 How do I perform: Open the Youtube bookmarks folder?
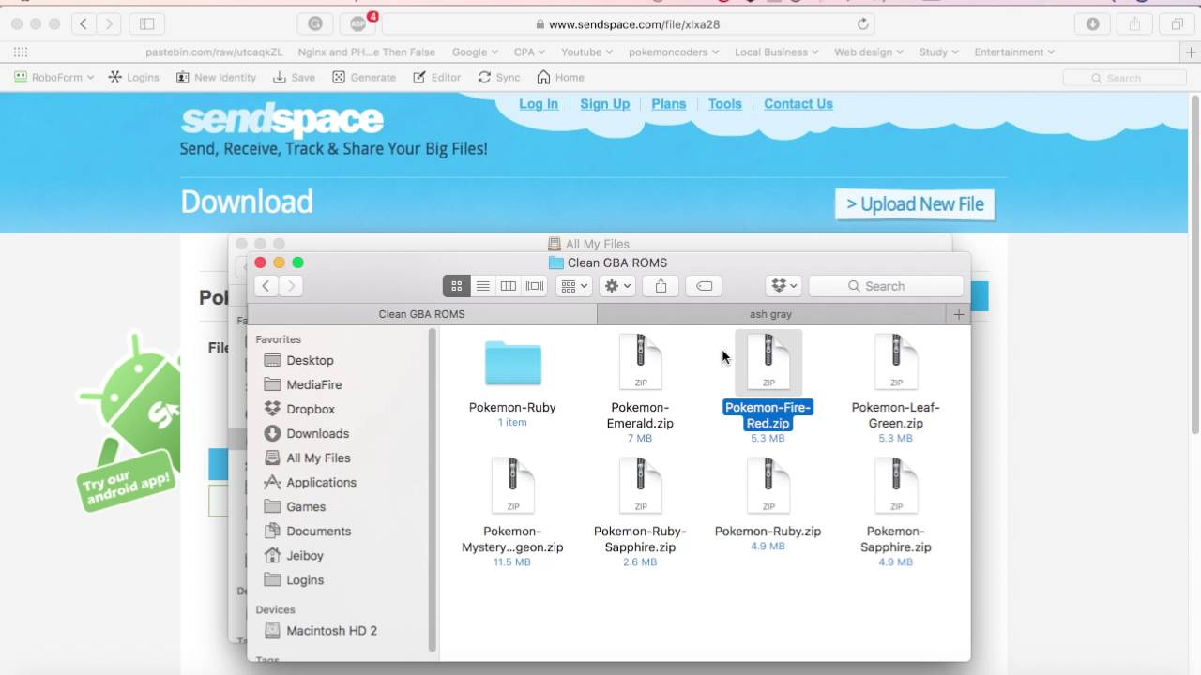[585, 52]
